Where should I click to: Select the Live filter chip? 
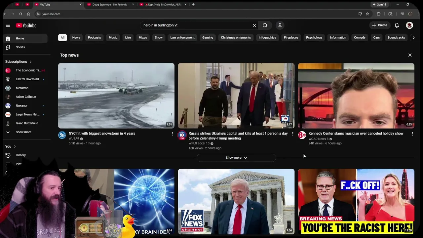click(x=128, y=37)
